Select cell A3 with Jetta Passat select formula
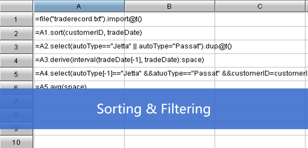 (x=79, y=47)
